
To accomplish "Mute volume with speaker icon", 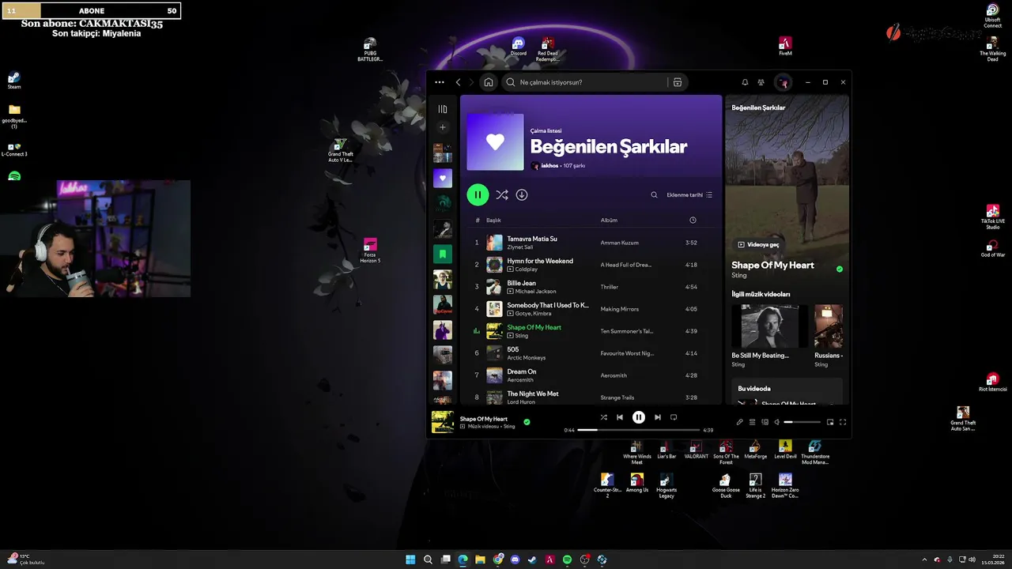I will [x=777, y=422].
